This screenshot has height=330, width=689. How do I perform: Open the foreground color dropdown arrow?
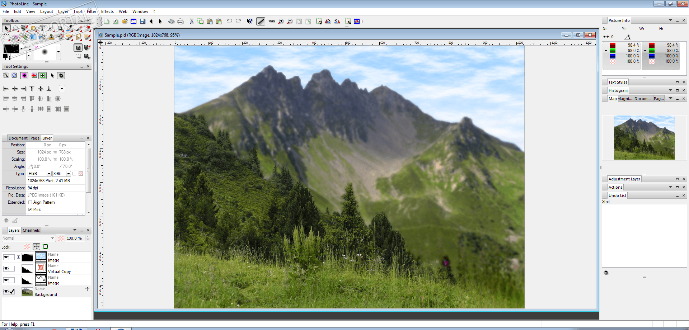(x=22, y=48)
